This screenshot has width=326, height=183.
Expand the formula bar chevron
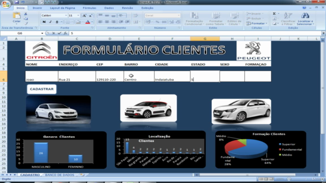pos(323,33)
